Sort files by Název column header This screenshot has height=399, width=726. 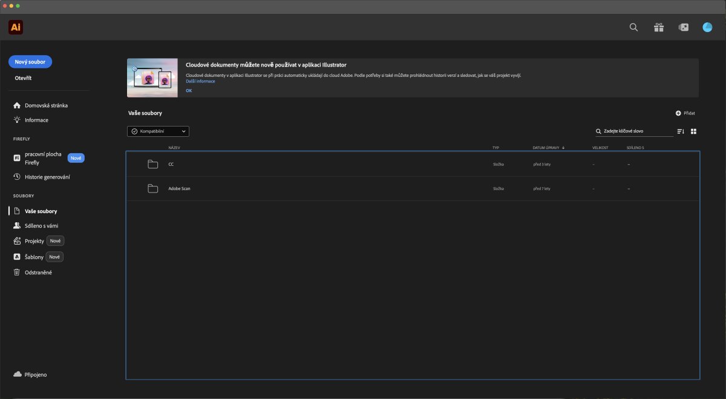click(174, 147)
